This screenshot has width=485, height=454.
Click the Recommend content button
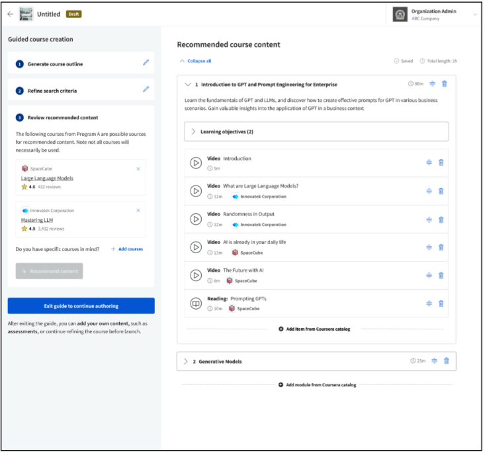50,272
